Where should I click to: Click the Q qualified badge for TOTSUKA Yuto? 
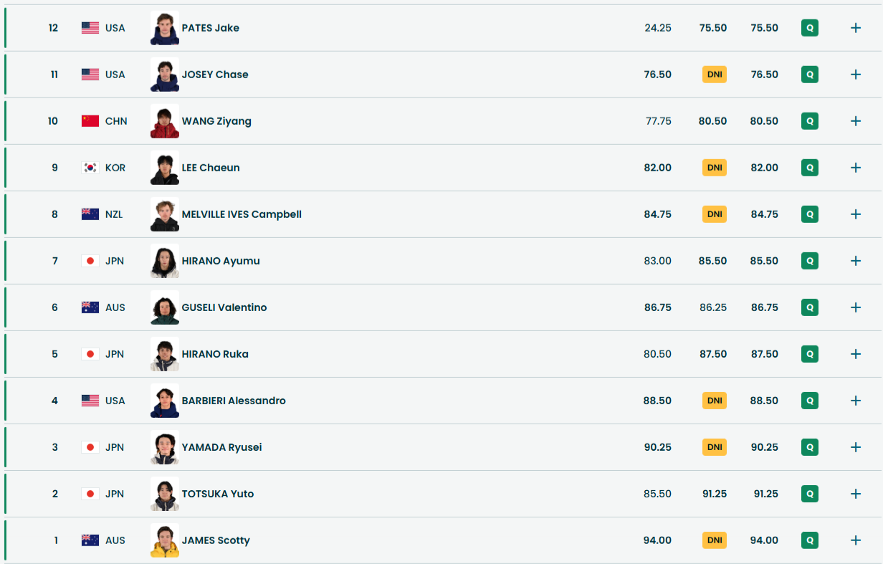tap(810, 494)
